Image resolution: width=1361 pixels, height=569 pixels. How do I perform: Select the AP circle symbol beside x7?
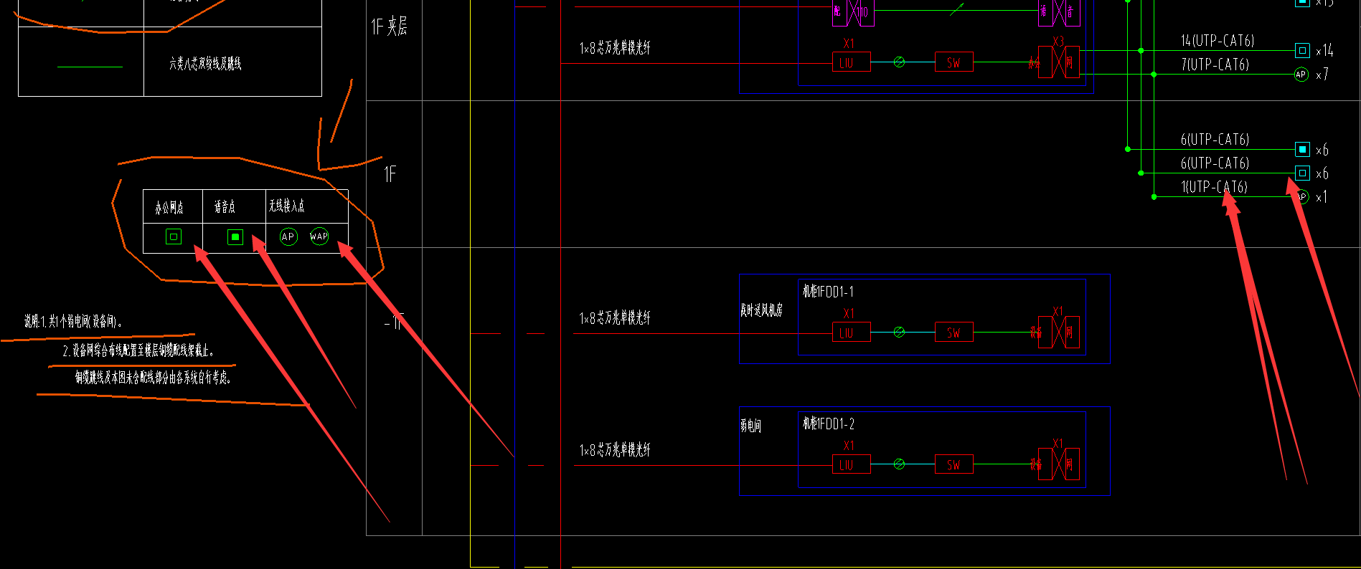click(1301, 75)
